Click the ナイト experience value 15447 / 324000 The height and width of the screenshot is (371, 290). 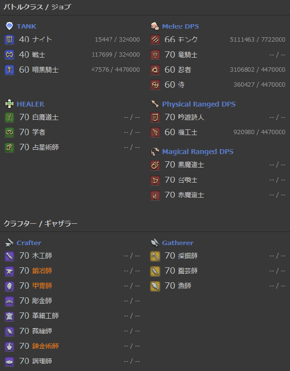pyautogui.click(x=117, y=40)
